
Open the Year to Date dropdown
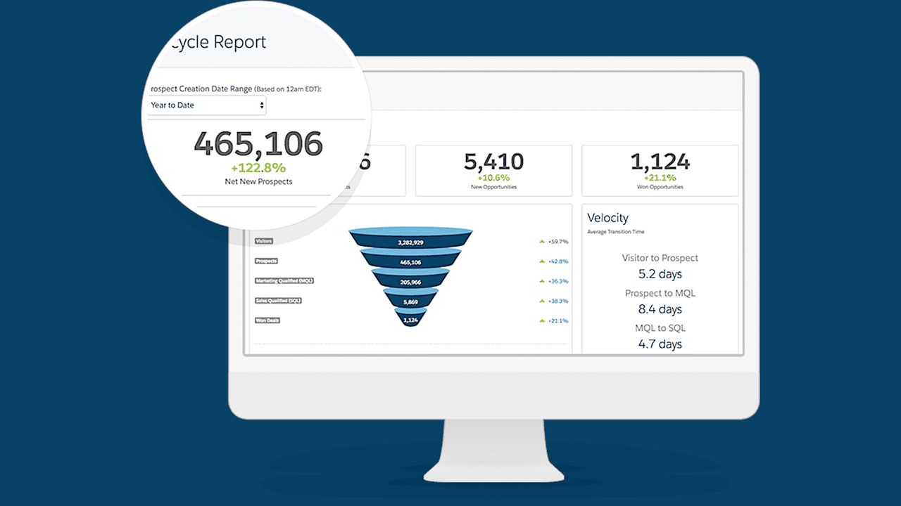206,105
